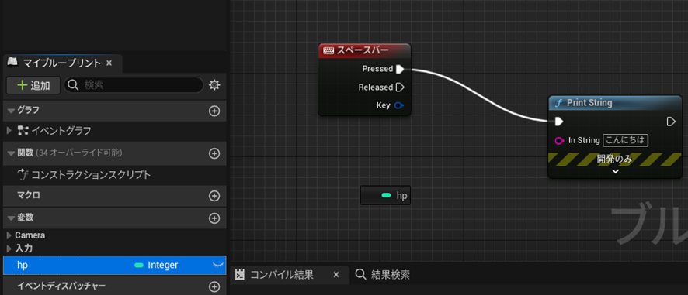Add new variable with plus icon
This screenshot has width=688, height=295.
tap(214, 218)
